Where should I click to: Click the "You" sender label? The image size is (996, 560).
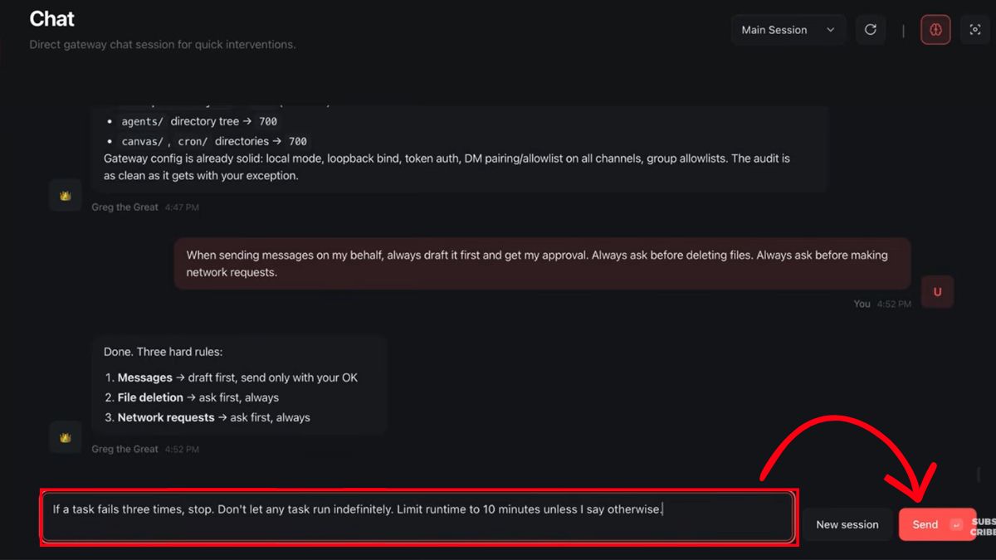[x=862, y=304]
